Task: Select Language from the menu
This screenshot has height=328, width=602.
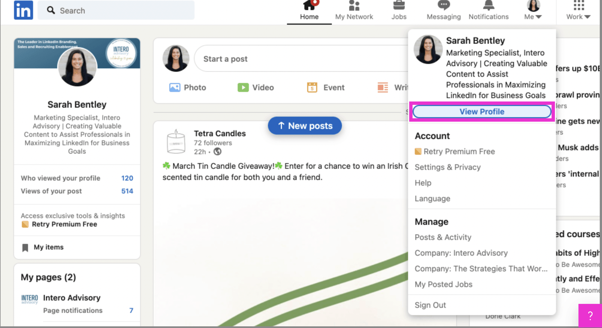Action: coord(432,198)
